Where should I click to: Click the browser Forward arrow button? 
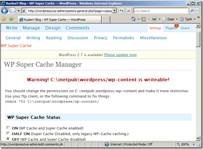[12, 11]
